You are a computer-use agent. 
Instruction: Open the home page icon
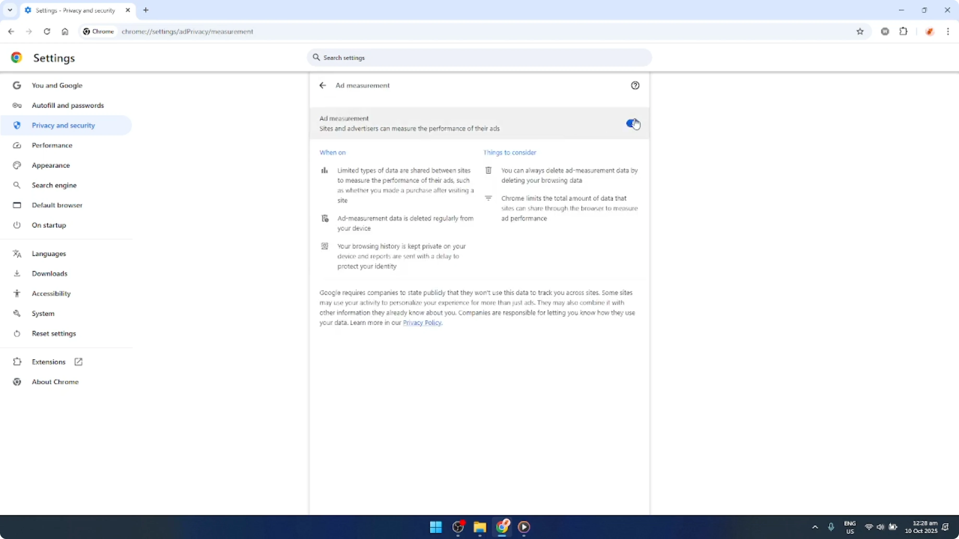65,31
